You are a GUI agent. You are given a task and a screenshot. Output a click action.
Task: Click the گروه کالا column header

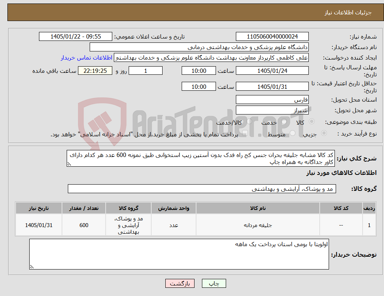[x=128, y=208]
